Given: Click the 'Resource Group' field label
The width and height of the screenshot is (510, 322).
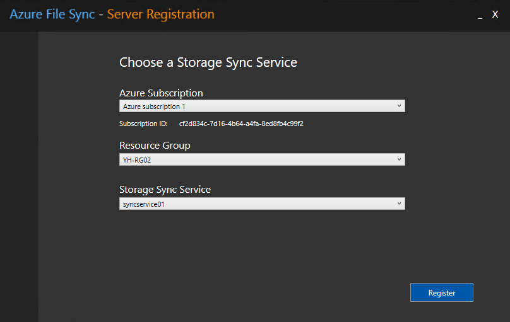Looking at the screenshot, I should coord(155,146).
